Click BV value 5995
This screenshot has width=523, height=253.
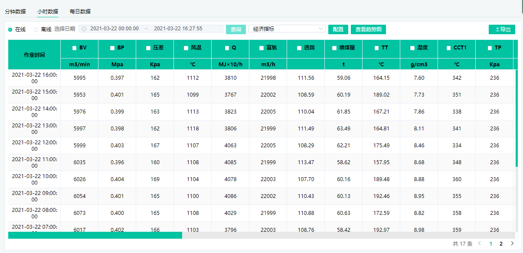[79, 78]
